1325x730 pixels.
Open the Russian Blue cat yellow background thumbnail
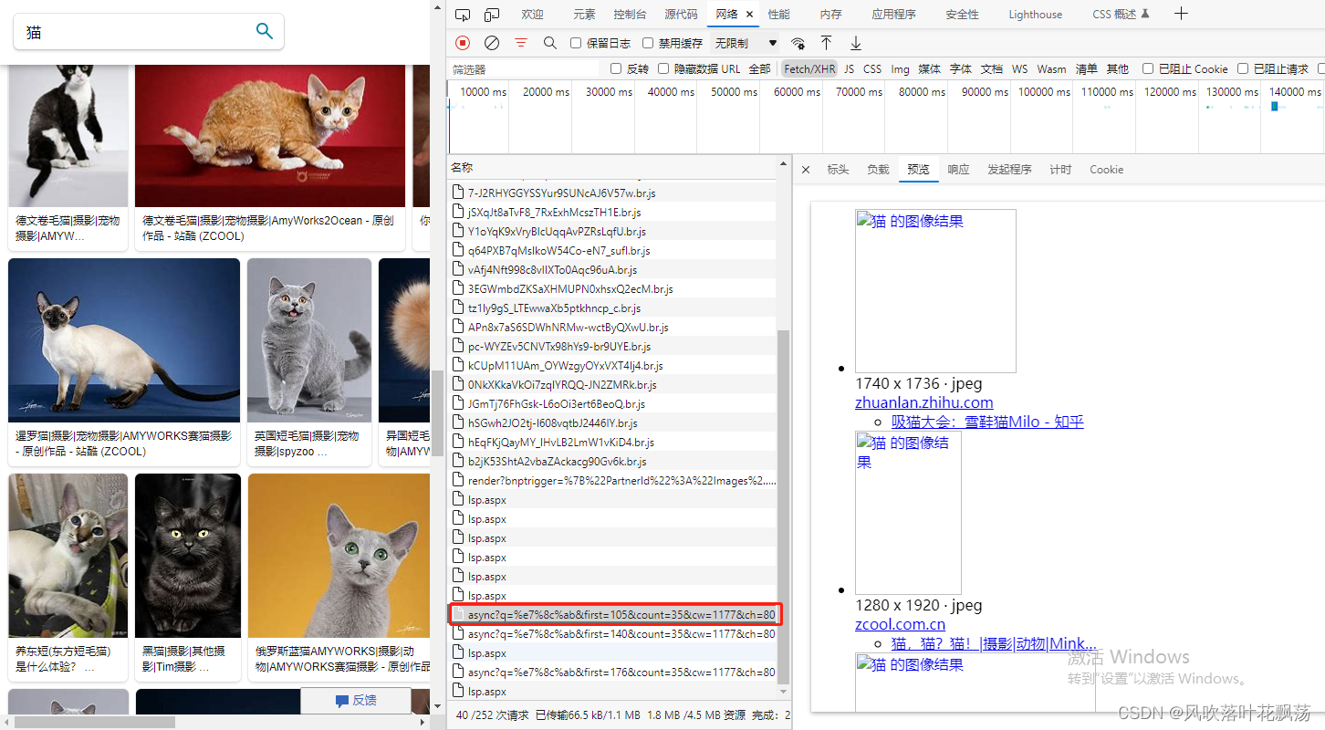coord(339,556)
